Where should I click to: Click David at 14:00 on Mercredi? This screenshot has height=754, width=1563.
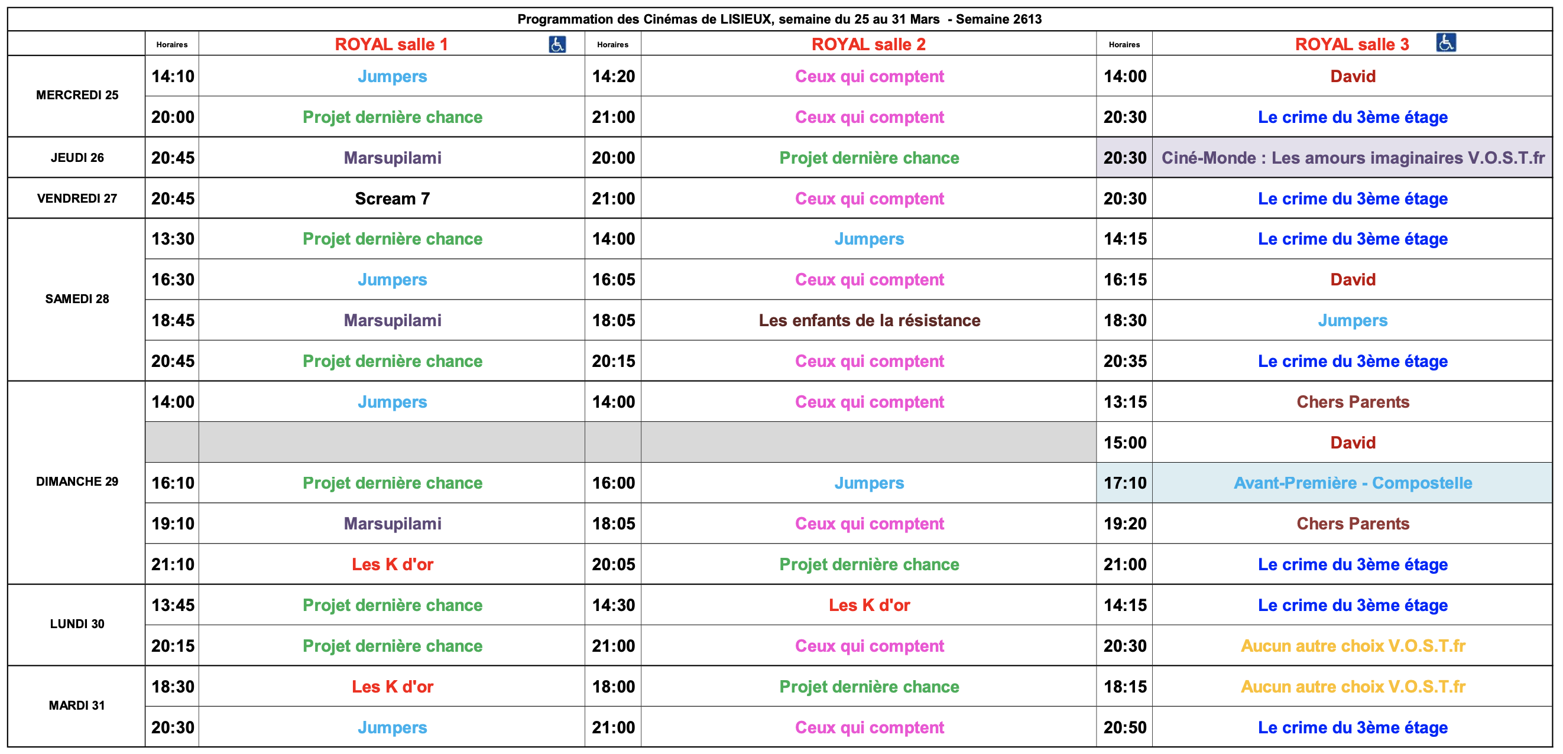point(1352,76)
